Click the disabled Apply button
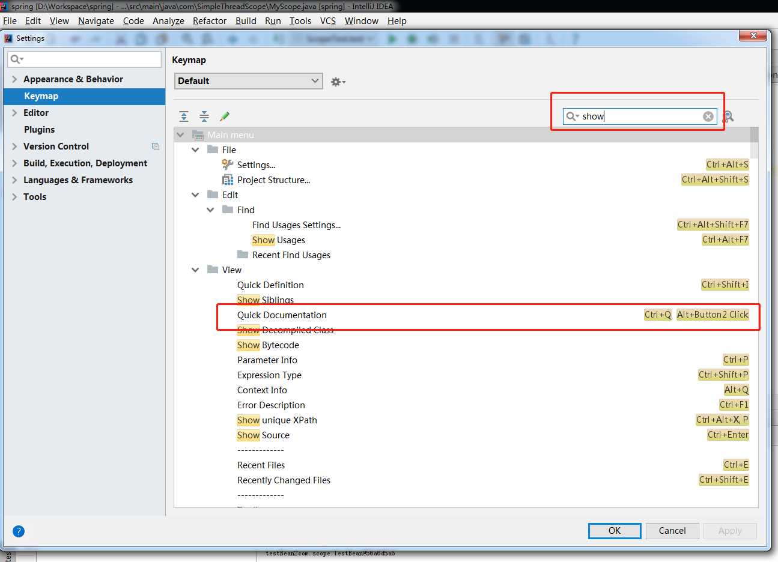Screen dimensions: 778x562 click(730, 531)
